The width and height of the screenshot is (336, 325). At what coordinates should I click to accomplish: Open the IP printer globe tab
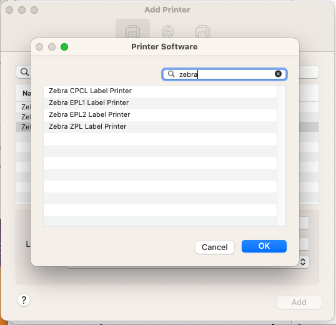pos(167,31)
